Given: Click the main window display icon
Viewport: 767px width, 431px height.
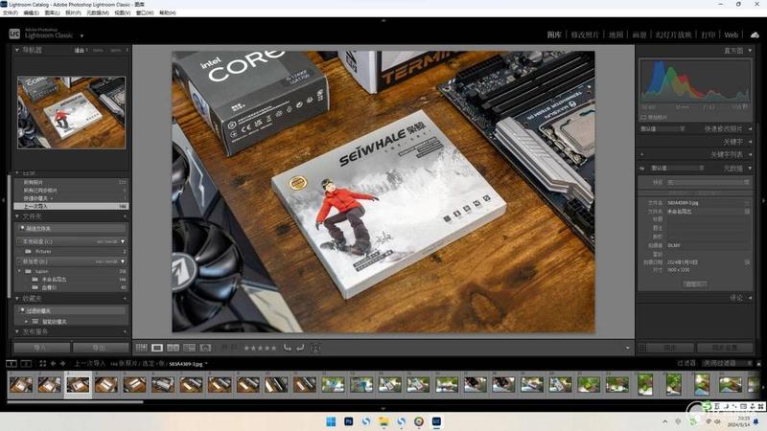Looking at the screenshot, I should (12, 364).
